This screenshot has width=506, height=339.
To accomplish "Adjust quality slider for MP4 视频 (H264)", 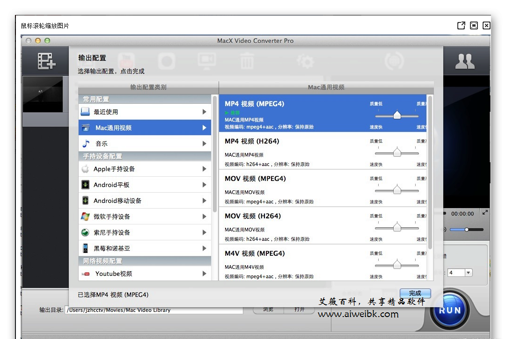I will pyautogui.click(x=397, y=153).
